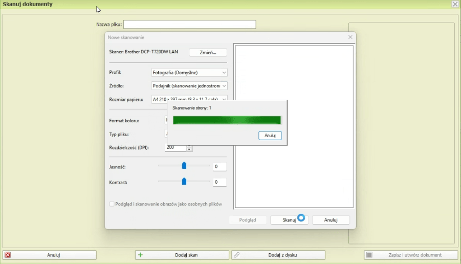
Task: Click the paperclip icon for Dodaj z dysku
Action: (x=236, y=255)
